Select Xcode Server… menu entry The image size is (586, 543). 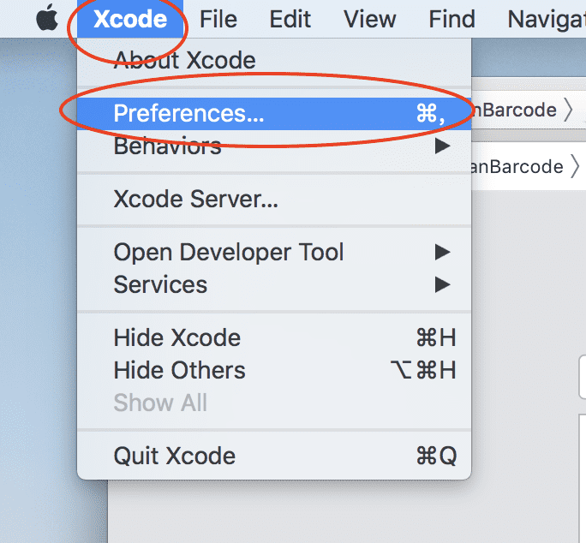coord(195,200)
